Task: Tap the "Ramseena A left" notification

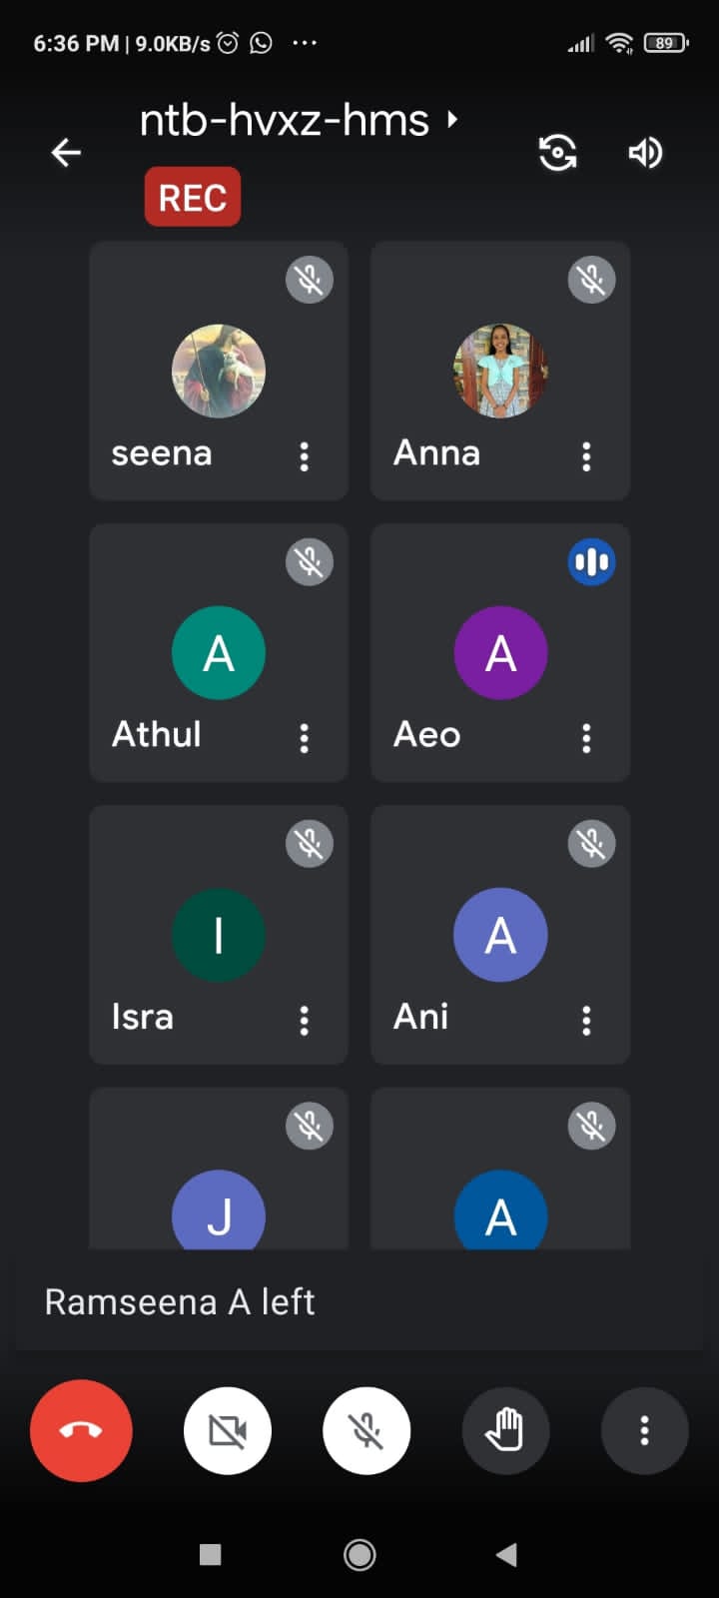Action: [x=180, y=1301]
